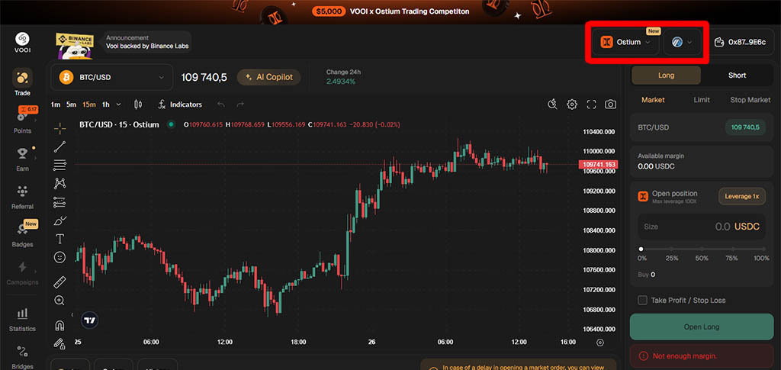Take a chart snapshot with camera
The width and height of the screenshot is (781, 370).
(x=610, y=104)
